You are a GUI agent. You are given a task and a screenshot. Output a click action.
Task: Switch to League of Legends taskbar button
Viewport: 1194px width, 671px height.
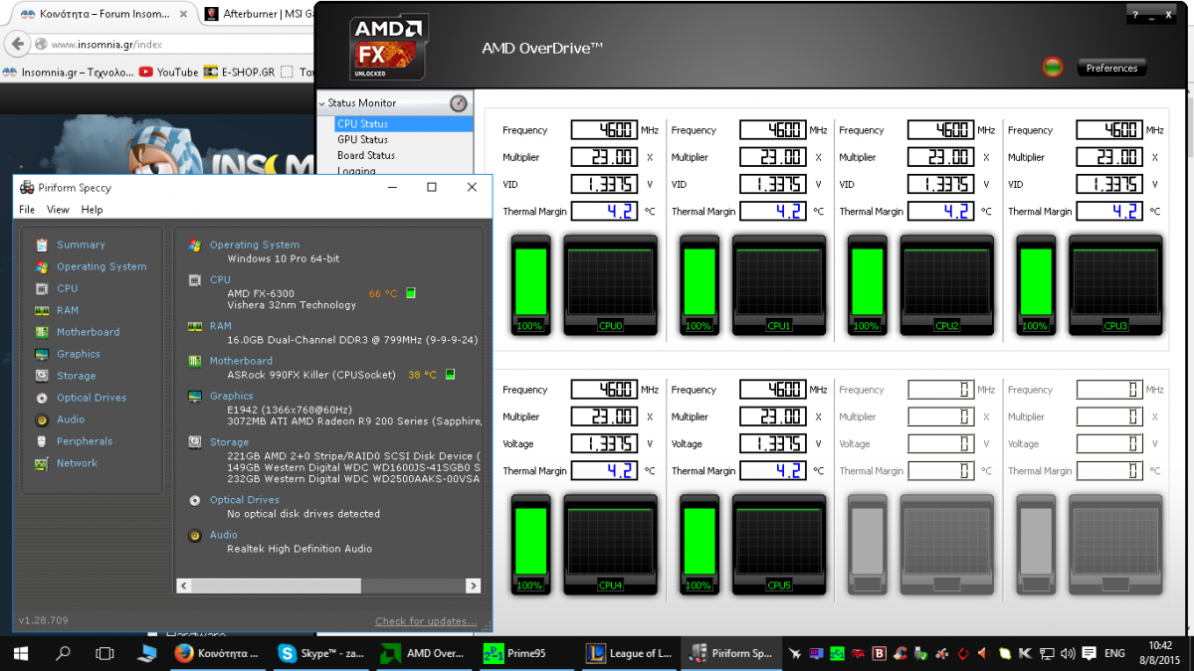[629, 653]
